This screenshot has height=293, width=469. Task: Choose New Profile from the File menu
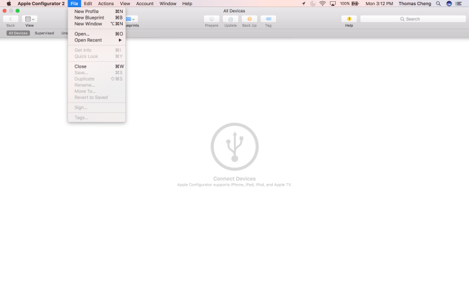click(97, 12)
